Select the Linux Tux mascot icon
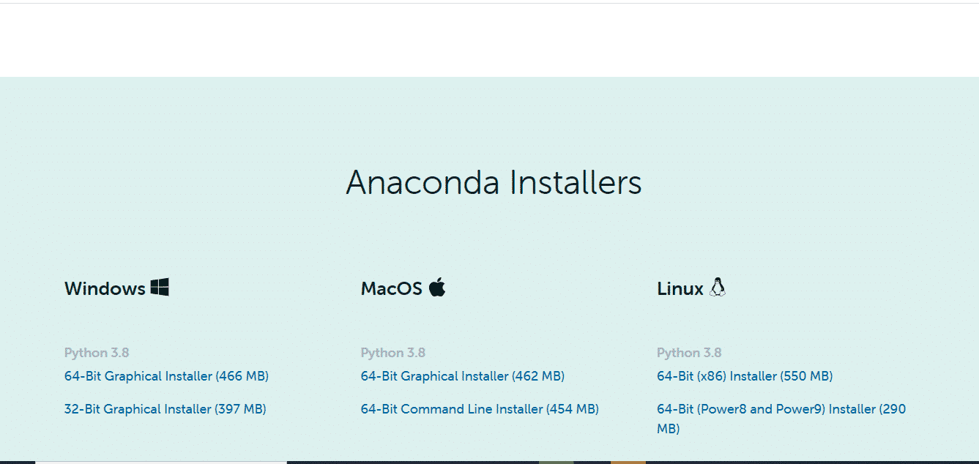The height and width of the screenshot is (464, 979). coord(718,287)
